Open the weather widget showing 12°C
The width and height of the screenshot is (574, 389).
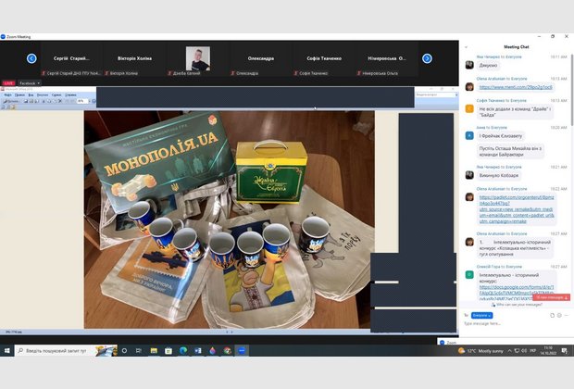tap(481, 351)
